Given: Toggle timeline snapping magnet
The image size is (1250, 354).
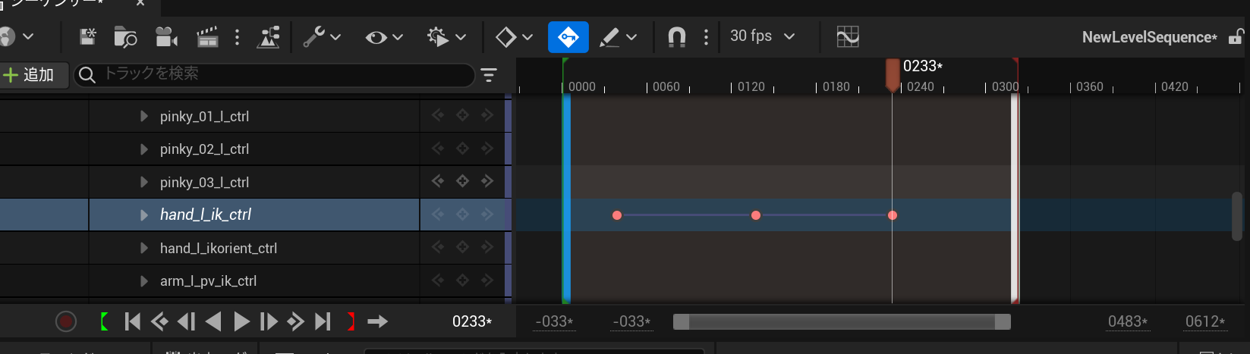Looking at the screenshot, I should [676, 36].
